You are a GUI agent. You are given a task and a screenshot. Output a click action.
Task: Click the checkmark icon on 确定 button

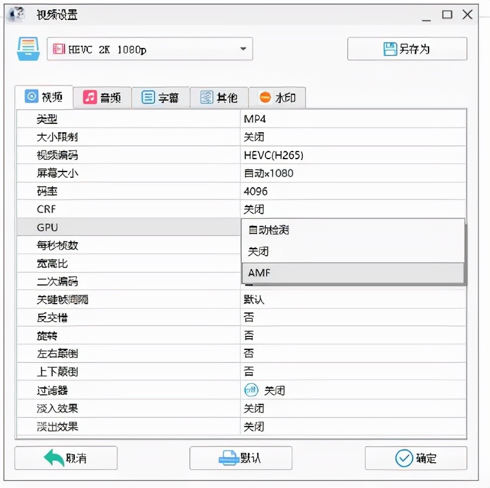click(x=404, y=458)
